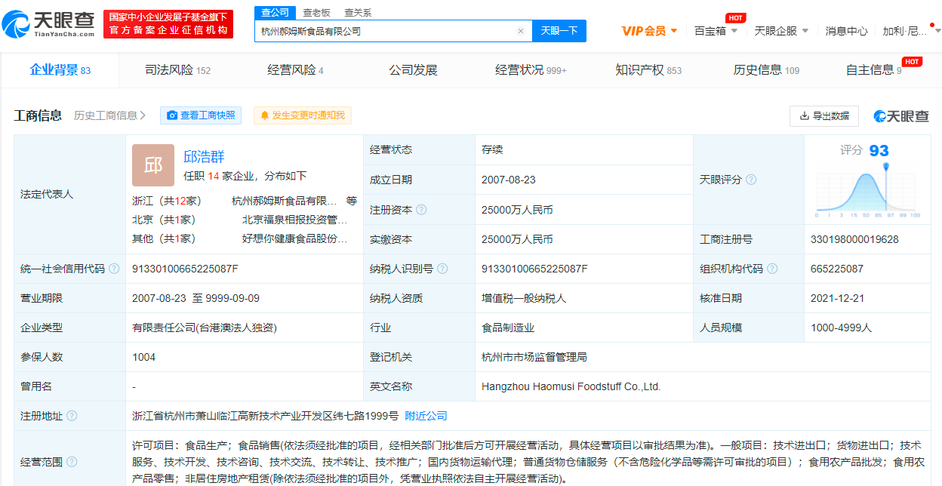
Task: Click help icon next to 注册资本
Action: (421, 210)
